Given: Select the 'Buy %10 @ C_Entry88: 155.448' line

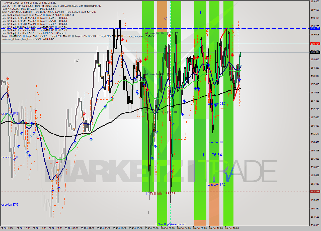Looking at the screenshot, I should [x=19, y=24].
